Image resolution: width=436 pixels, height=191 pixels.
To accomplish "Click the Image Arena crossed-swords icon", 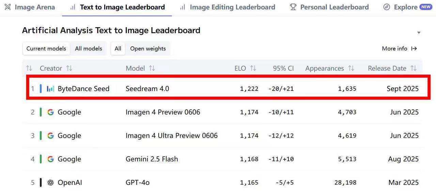I will [x=7, y=7].
